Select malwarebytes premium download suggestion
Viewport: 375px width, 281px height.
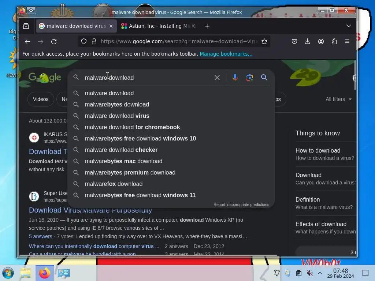pos(171,173)
